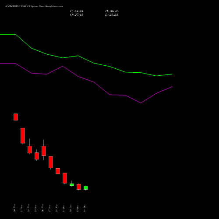219x219 pixels.
Task: Click the purple indicator line on the chart
Action: tap(94, 82)
